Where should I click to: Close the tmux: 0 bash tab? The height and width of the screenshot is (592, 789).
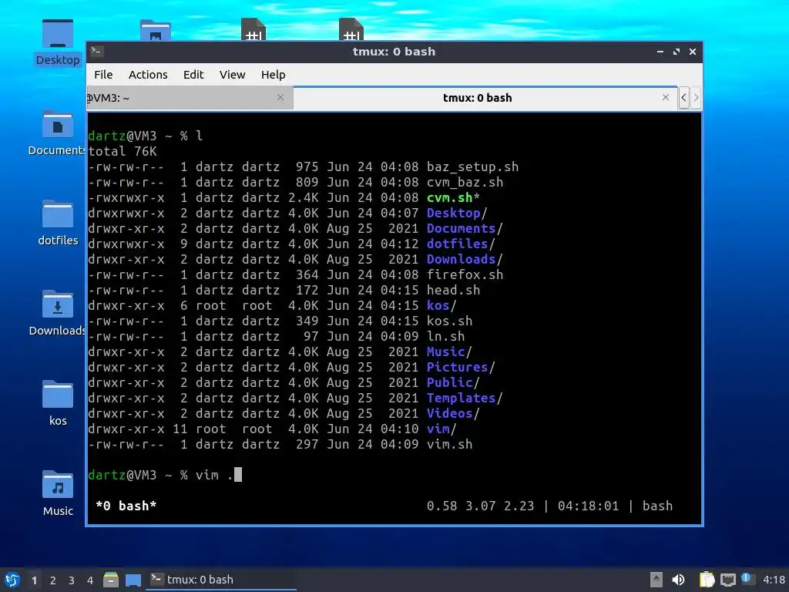pyautogui.click(x=665, y=97)
